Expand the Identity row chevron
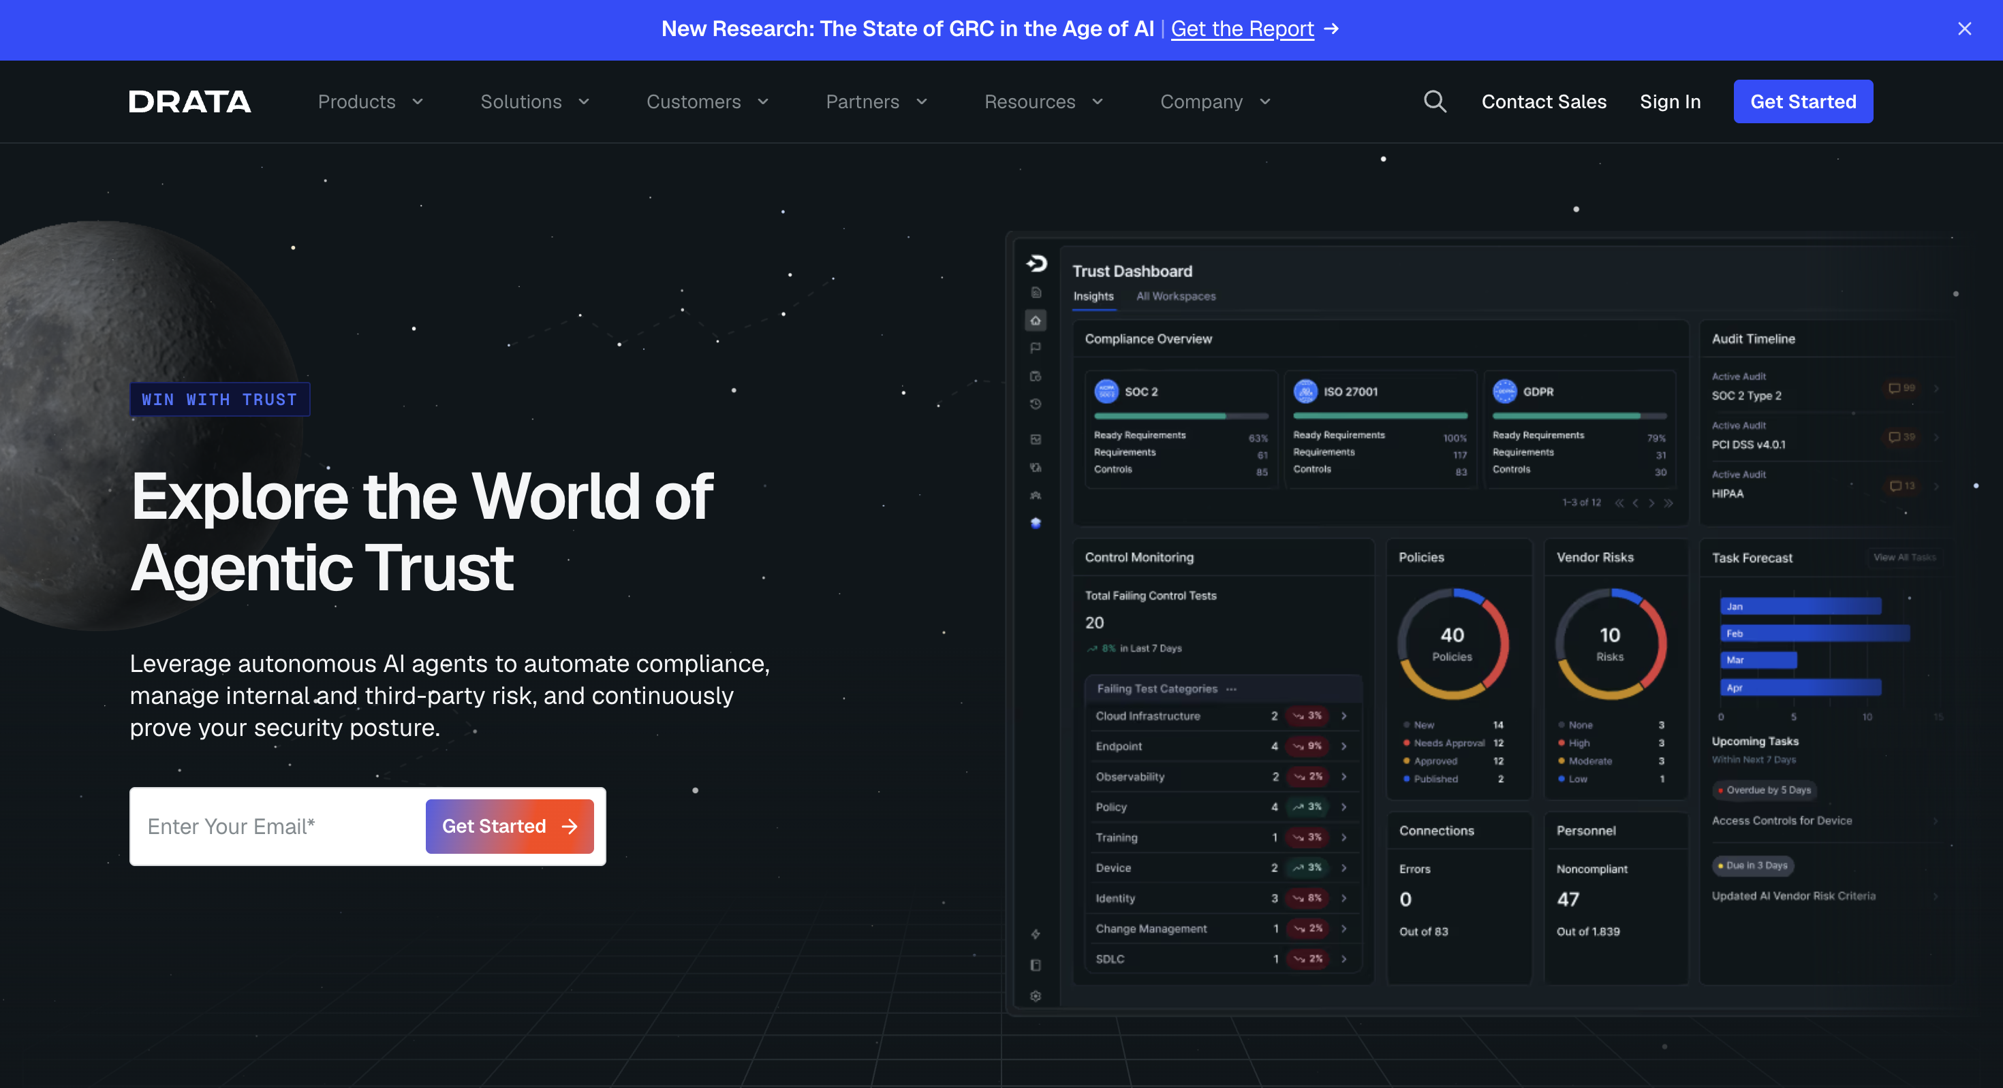The image size is (2003, 1088). (x=1344, y=897)
